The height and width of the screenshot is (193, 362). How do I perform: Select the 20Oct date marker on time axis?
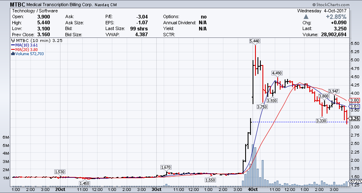pyautogui.click(x=60, y=190)
